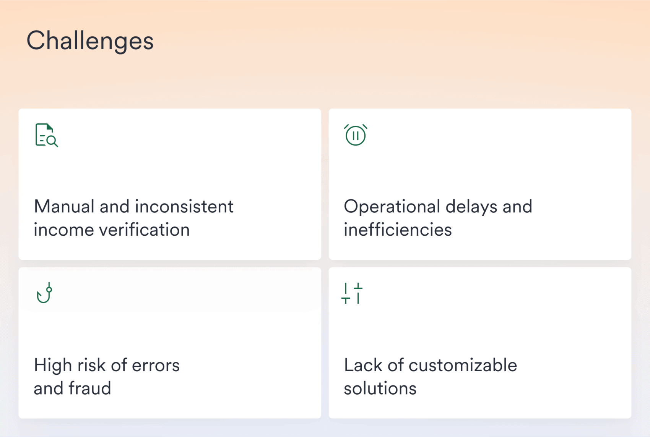The width and height of the screenshot is (650, 437).
Task: Click the left slider bar of sliders icon
Action: 346,293
